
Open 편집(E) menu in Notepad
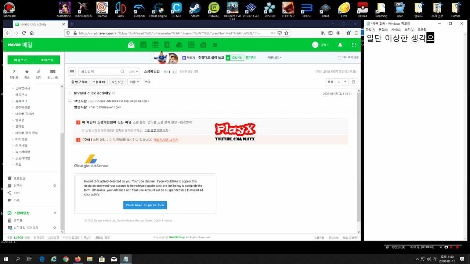click(383, 30)
